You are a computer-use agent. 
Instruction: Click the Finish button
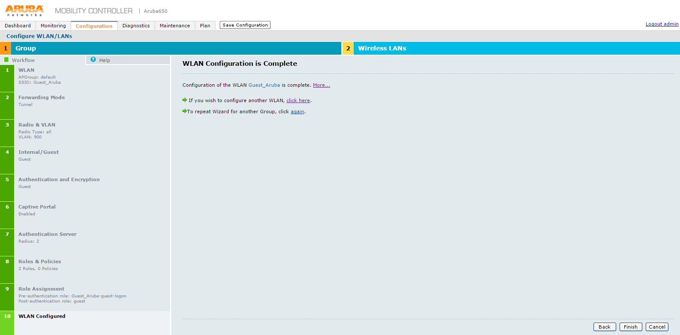[631, 327]
